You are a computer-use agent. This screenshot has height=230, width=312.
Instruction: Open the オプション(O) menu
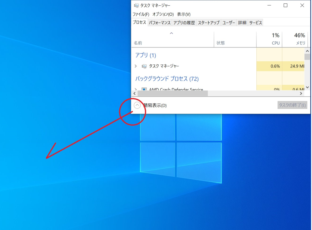point(163,14)
